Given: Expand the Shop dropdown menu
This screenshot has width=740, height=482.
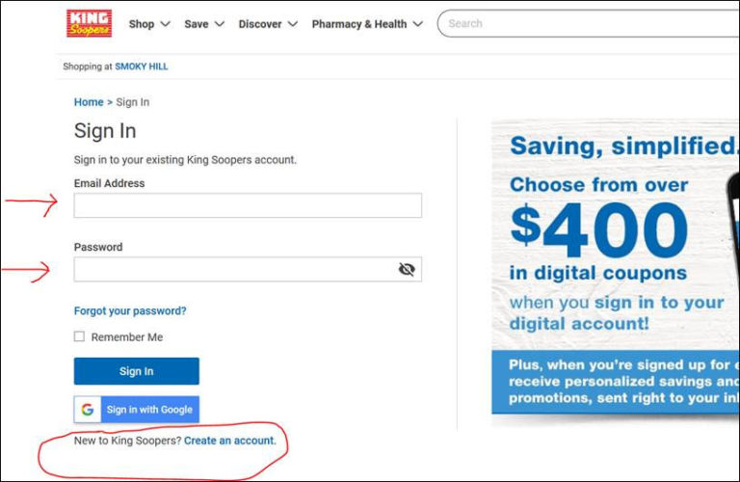Looking at the screenshot, I should 149,24.
